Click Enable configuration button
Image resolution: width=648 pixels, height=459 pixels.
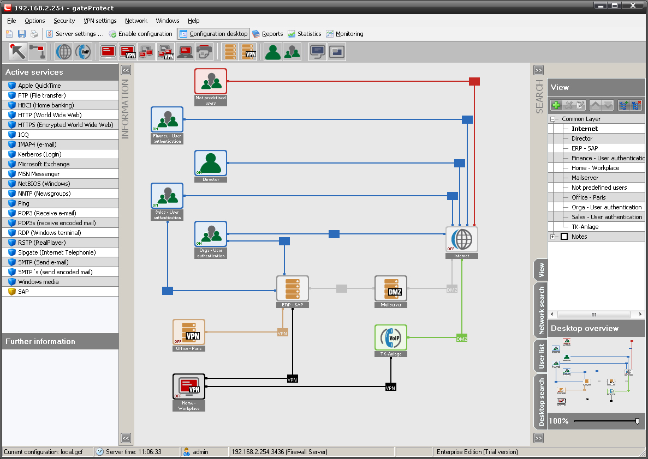(x=140, y=34)
